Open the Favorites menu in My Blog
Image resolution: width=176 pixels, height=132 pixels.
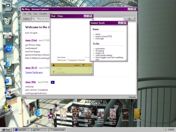point(43,14)
